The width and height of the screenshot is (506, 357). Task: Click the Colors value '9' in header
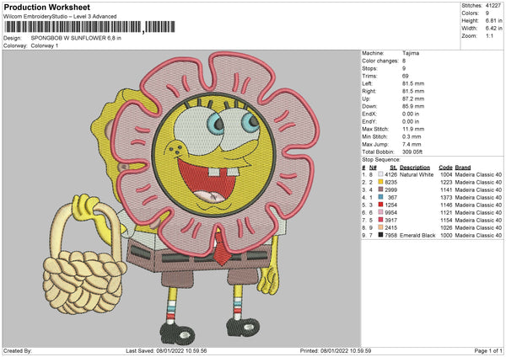click(487, 13)
